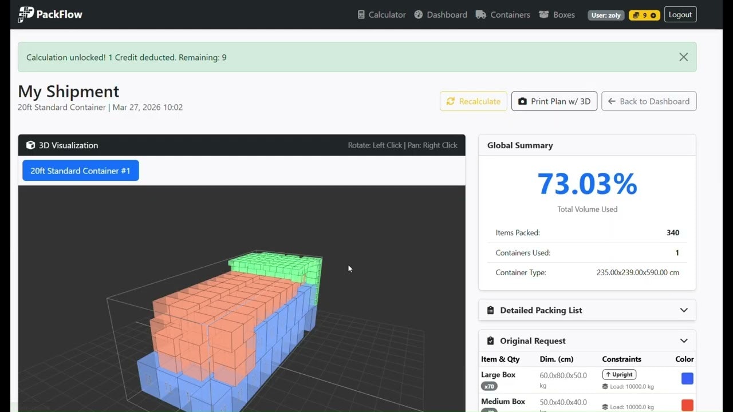
Task: Click container dimensions '235.00x239.00x590.00 cm'
Action: (638, 273)
